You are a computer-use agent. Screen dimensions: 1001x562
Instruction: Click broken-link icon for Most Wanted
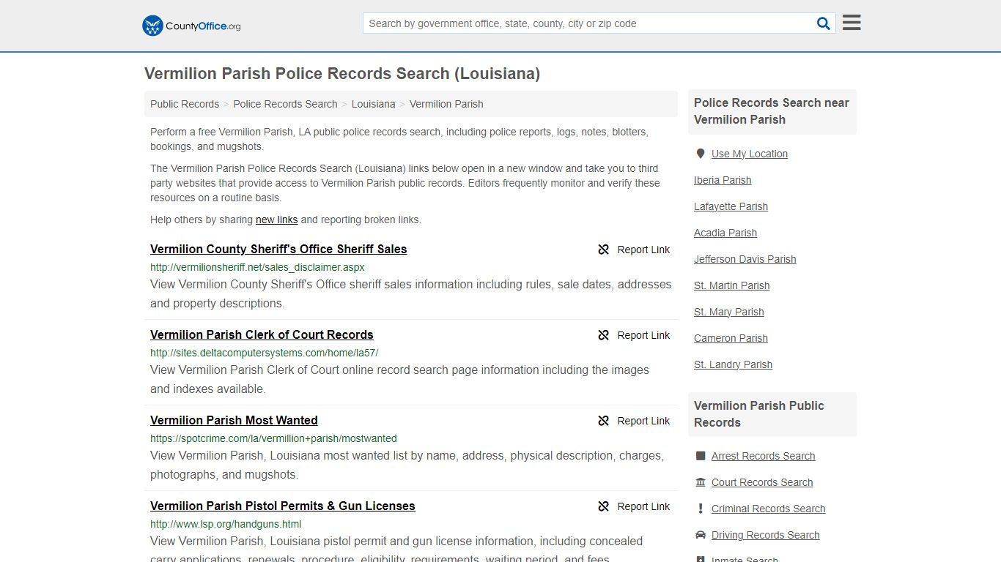point(604,421)
